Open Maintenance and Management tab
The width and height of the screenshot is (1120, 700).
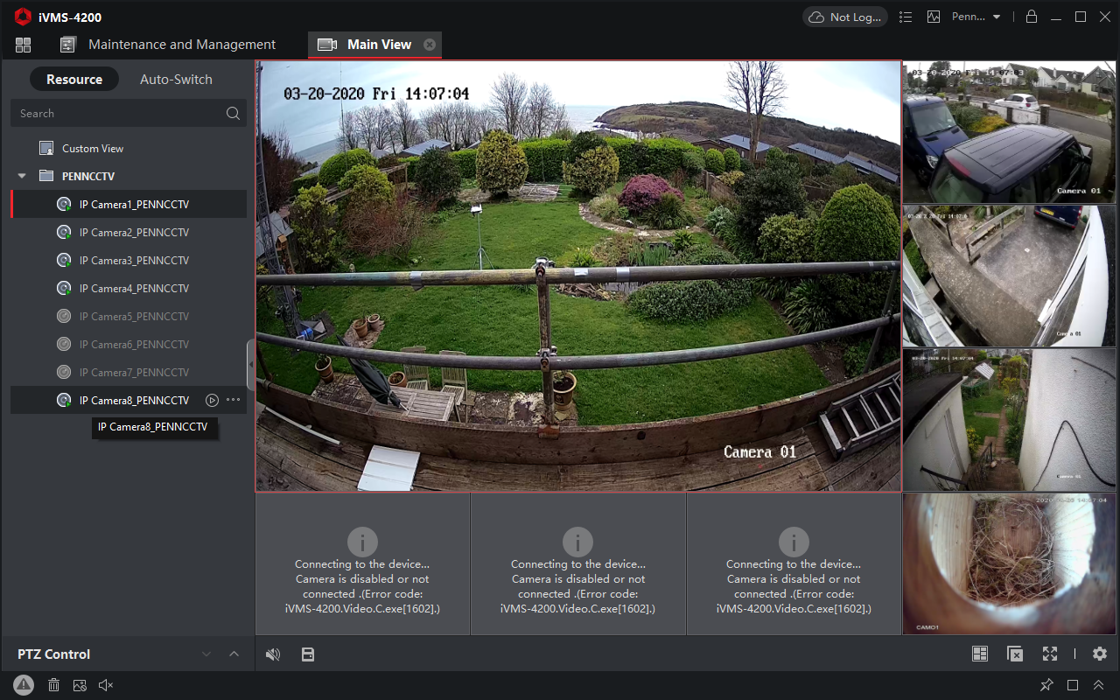[x=181, y=45]
